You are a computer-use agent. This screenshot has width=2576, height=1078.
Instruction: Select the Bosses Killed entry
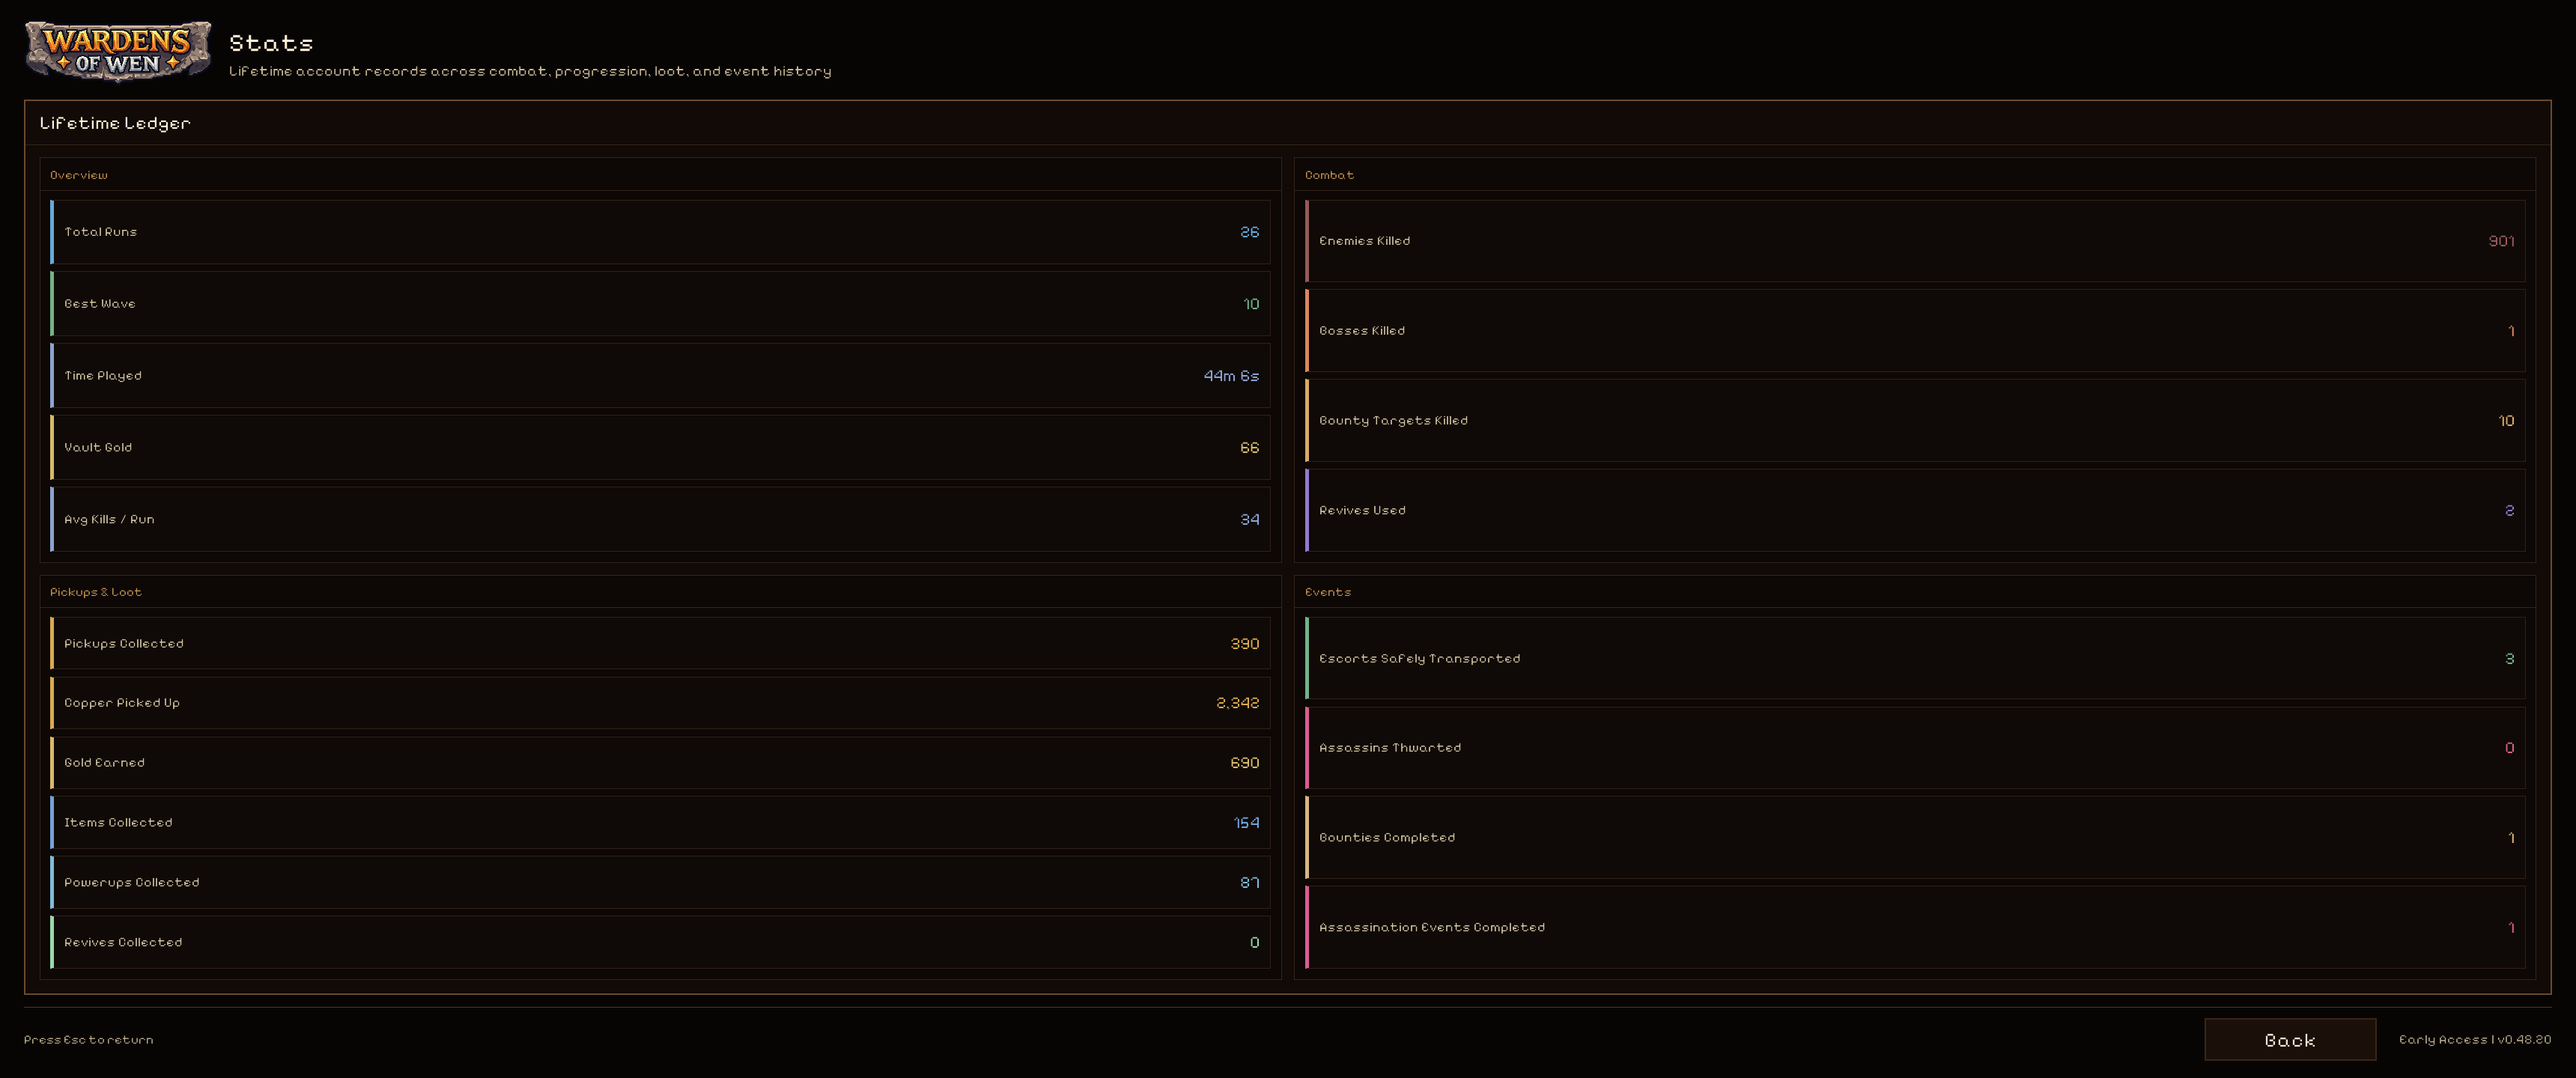pos(1914,331)
